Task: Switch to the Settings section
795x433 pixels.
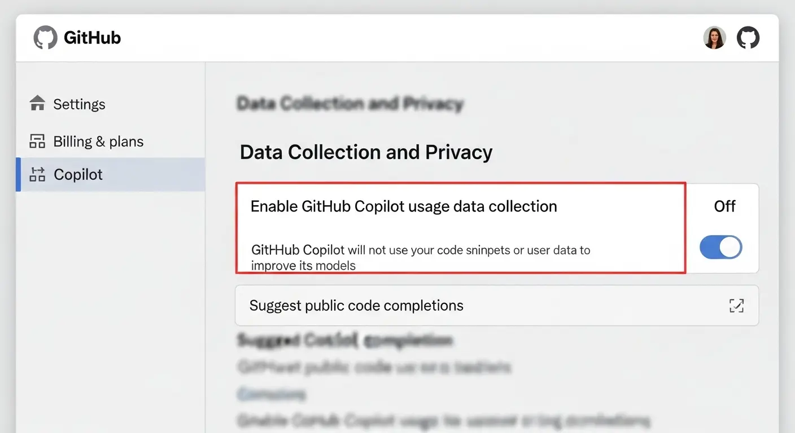Action: pyautogui.click(x=79, y=104)
